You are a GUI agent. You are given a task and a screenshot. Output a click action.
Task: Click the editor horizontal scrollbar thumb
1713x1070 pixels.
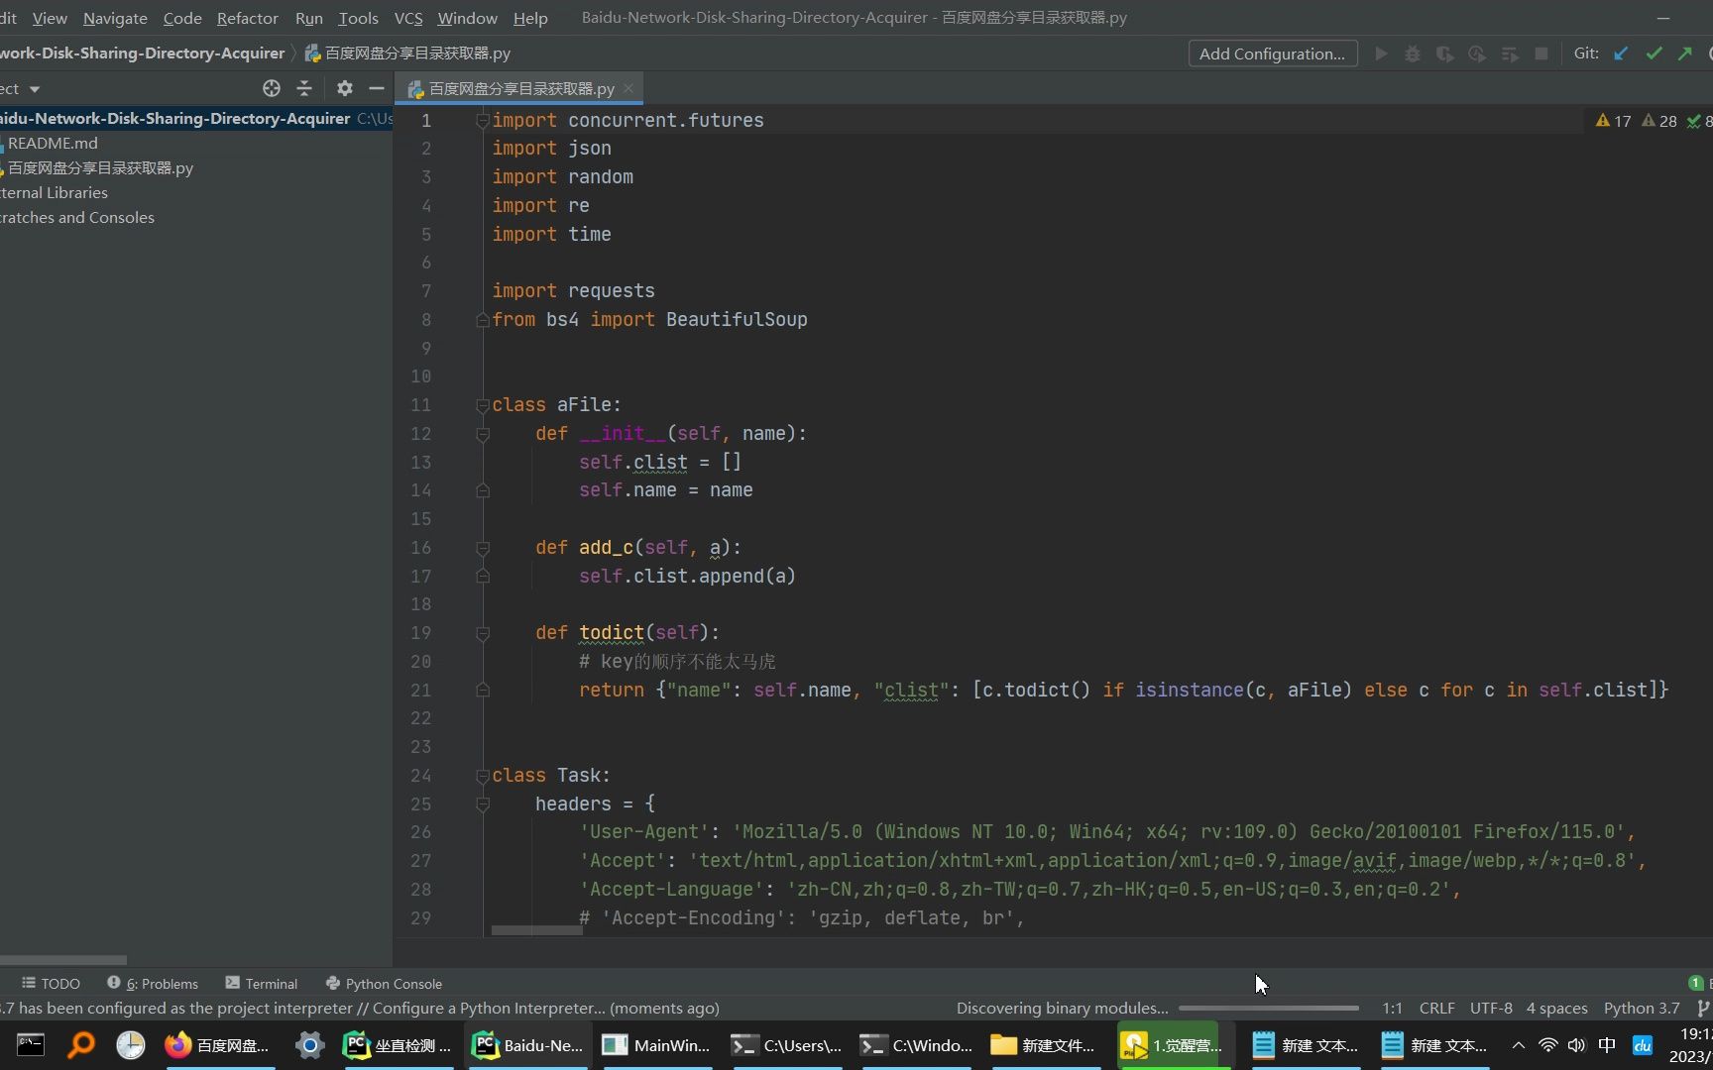click(x=536, y=930)
